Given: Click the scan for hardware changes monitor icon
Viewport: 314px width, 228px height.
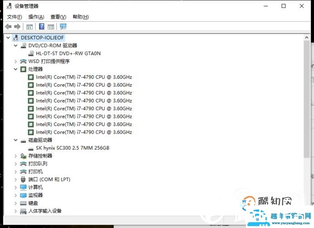Looking at the screenshot, I should click(63, 26).
